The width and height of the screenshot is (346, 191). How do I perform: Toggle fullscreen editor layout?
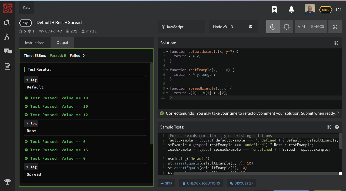tap(335, 27)
